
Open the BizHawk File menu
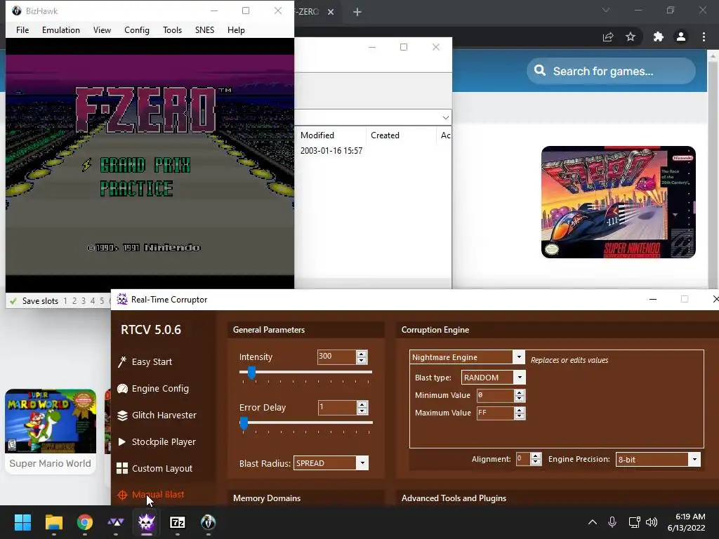22,29
